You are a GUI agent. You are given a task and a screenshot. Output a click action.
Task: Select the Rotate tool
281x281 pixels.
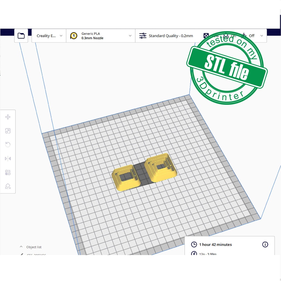click(8, 145)
